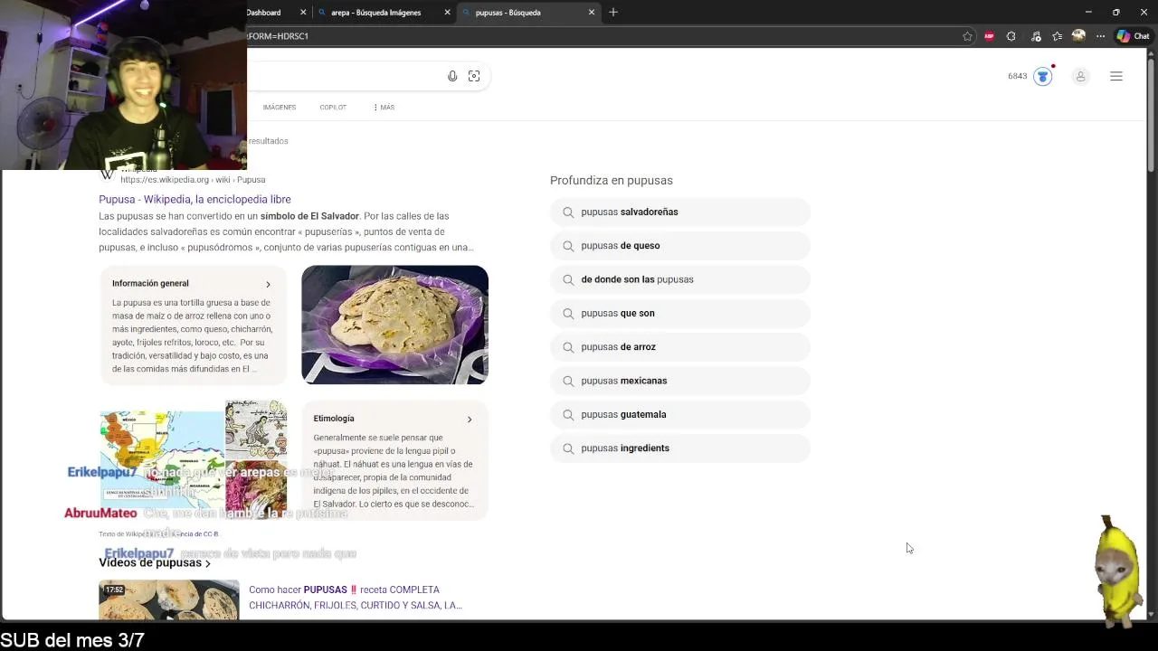Click magnifier icon beside pupusas salvadoreñas

568,212
